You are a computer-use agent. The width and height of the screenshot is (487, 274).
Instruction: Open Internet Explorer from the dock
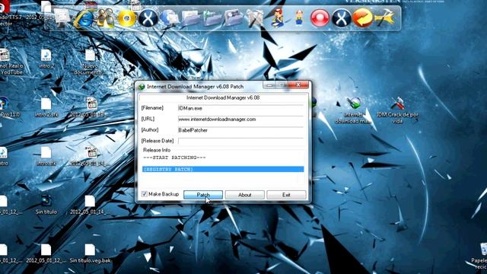click(x=84, y=18)
